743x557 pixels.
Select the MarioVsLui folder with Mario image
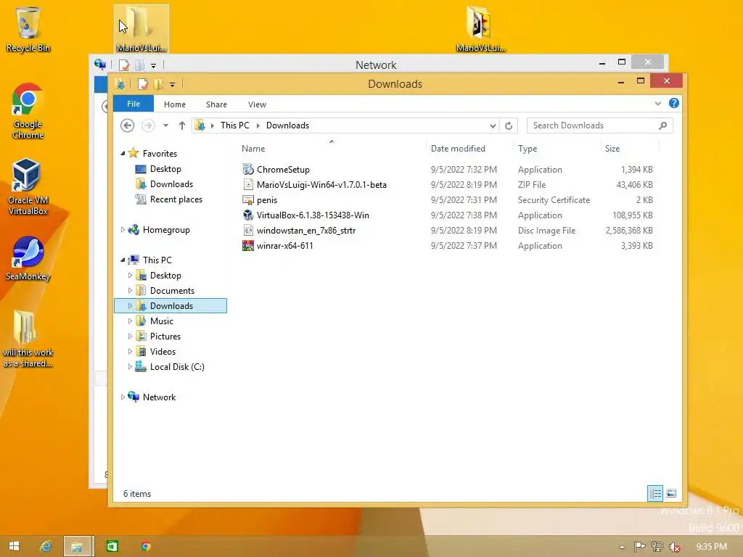[x=480, y=29]
